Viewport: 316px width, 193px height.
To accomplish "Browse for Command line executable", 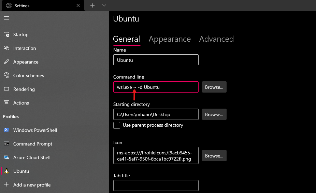I will pyautogui.click(x=214, y=87).
